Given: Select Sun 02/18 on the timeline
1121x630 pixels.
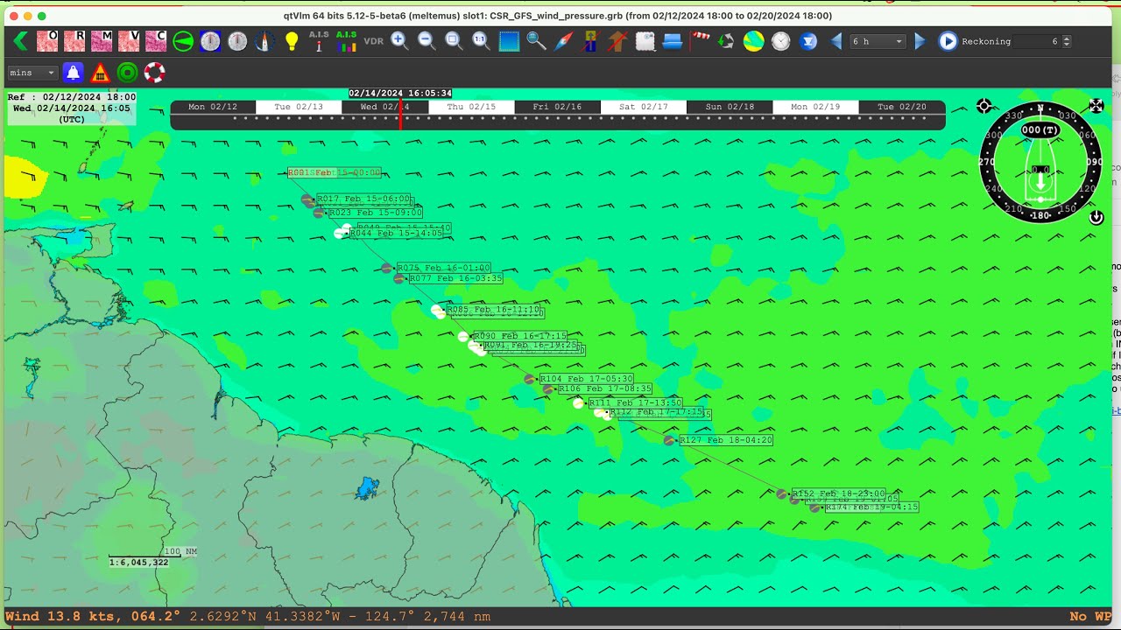Looking at the screenshot, I should [730, 107].
